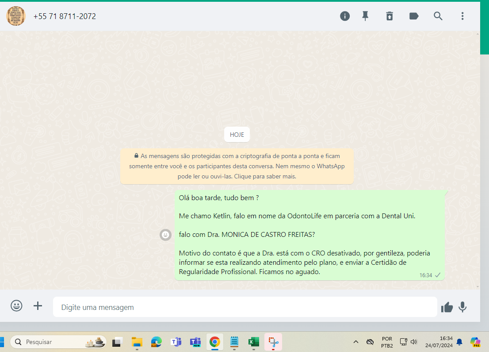Click the chat scrollbar down arrow

(478, 286)
